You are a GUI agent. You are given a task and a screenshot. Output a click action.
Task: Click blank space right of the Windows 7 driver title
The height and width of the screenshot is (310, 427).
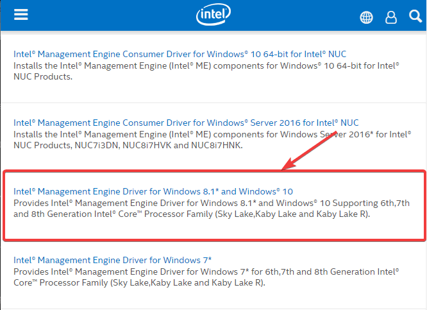[321, 260]
